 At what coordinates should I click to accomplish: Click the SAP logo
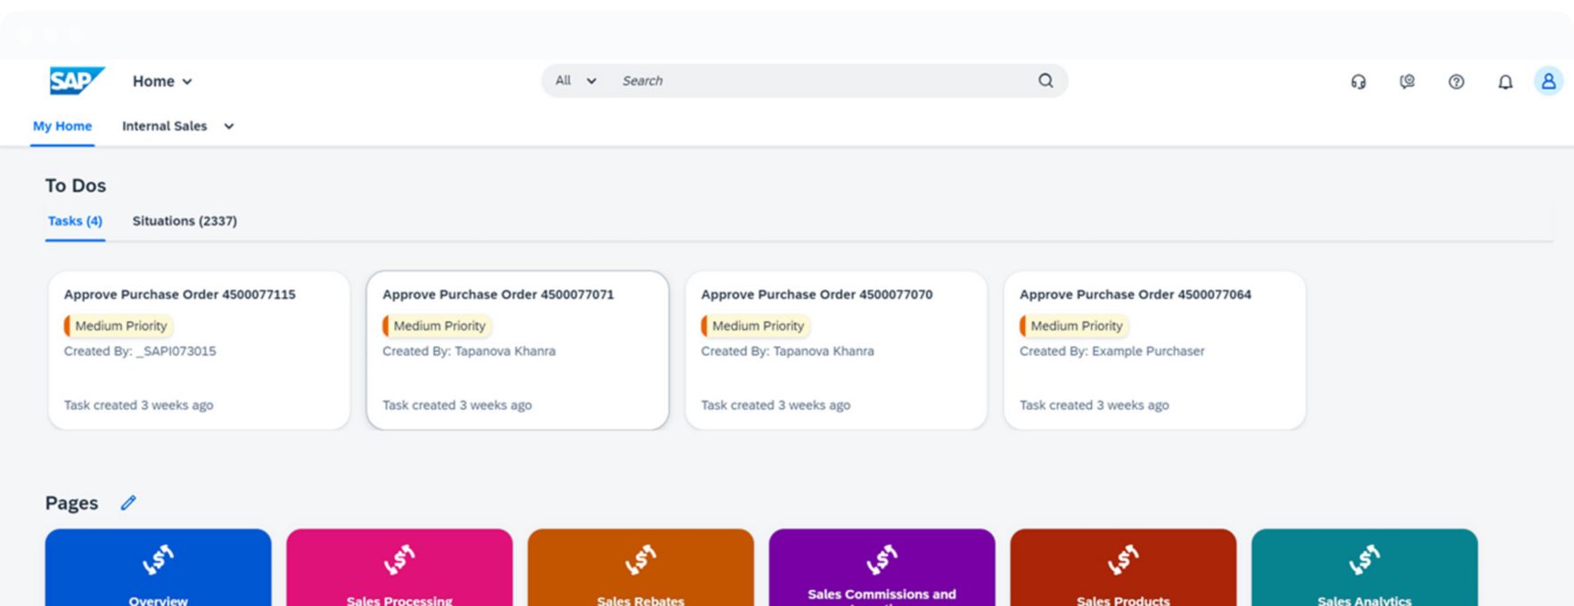click(x=77, y=81)
